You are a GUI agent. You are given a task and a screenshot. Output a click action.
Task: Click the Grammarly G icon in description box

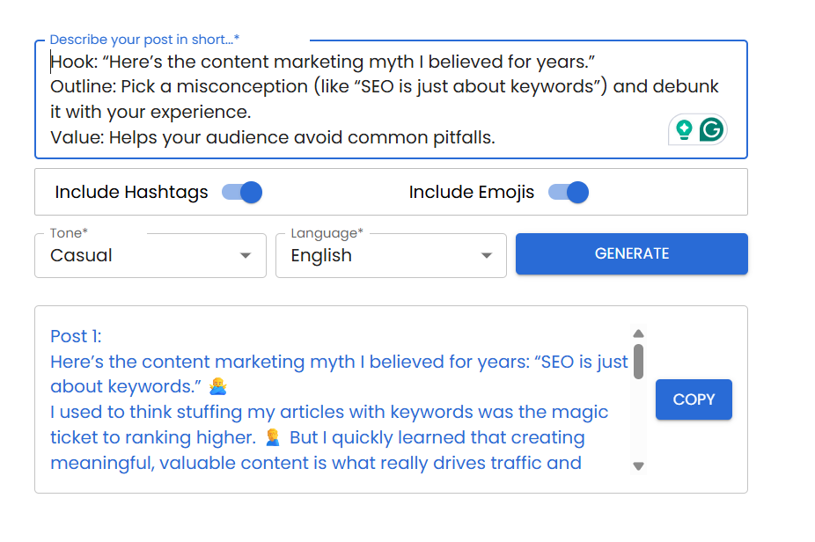pos(711,129)
